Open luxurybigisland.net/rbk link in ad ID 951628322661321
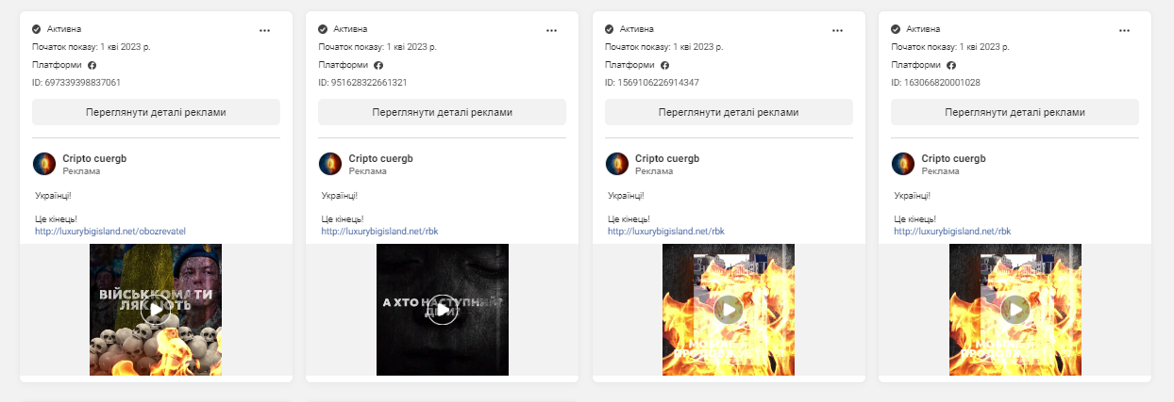 click(379, 231)
